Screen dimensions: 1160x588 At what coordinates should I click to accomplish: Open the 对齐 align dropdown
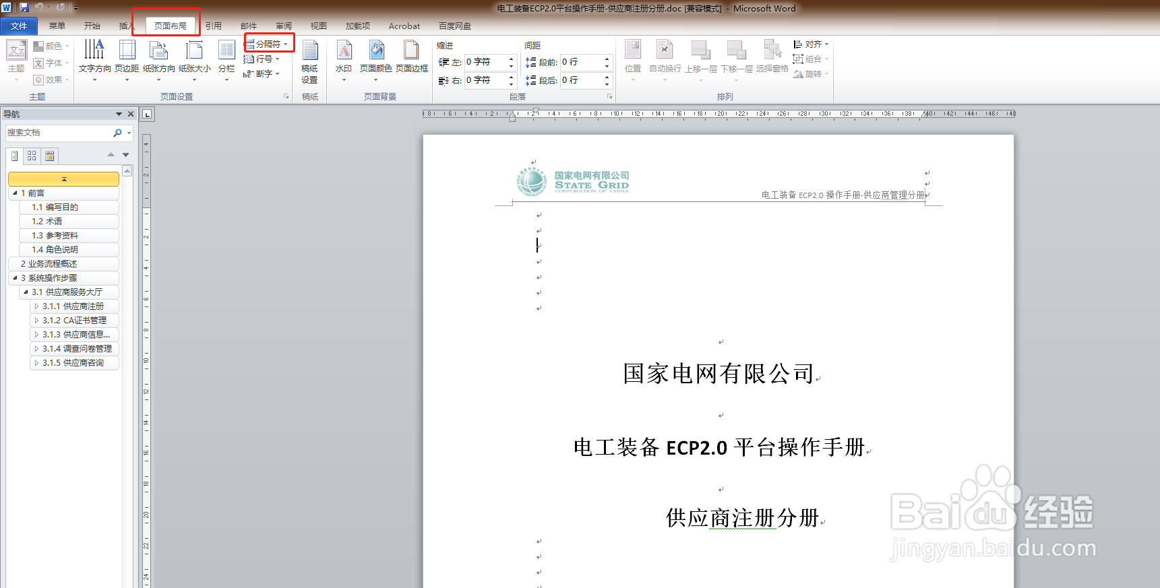point(811,44)
